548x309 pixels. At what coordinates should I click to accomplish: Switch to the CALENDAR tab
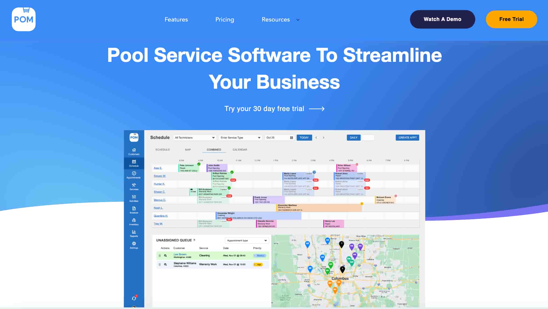tap(240, 150)
